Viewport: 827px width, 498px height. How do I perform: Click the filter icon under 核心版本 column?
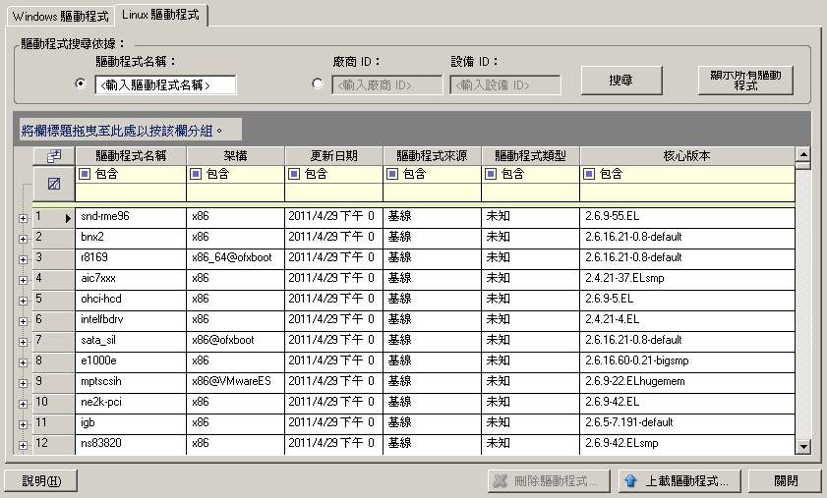(589, 174)
